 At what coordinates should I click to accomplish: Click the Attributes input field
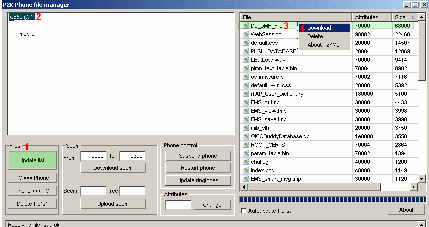[179, 205]
